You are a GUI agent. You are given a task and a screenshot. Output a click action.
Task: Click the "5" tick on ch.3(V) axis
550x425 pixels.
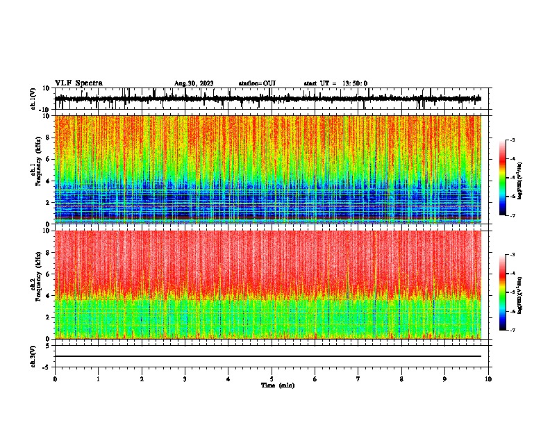pyautogui.click(x=48, y=346)
